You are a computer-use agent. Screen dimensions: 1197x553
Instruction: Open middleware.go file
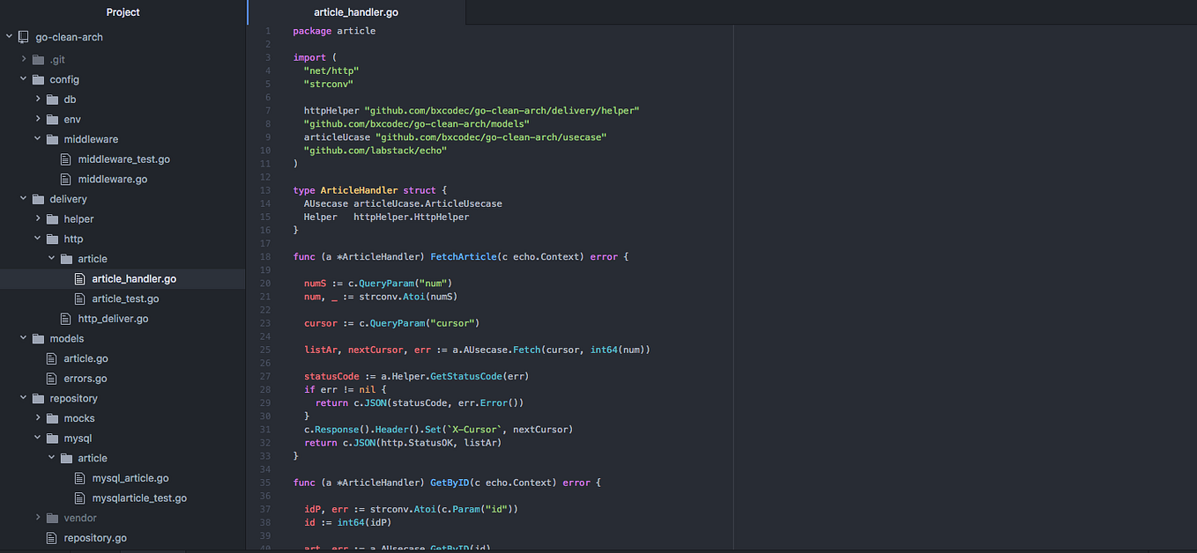(x=113, y=180)
